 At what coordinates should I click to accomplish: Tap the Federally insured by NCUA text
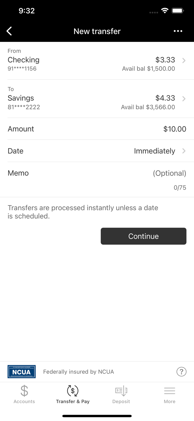point(78,372)
